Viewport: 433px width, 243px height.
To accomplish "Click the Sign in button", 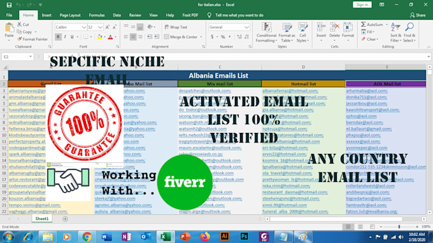I will [362, 4].
